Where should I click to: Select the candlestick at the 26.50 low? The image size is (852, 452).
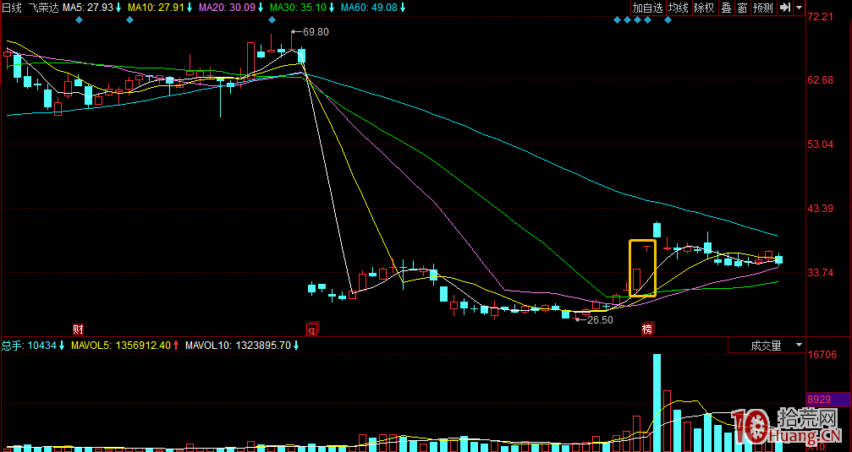tap(576, 317)
